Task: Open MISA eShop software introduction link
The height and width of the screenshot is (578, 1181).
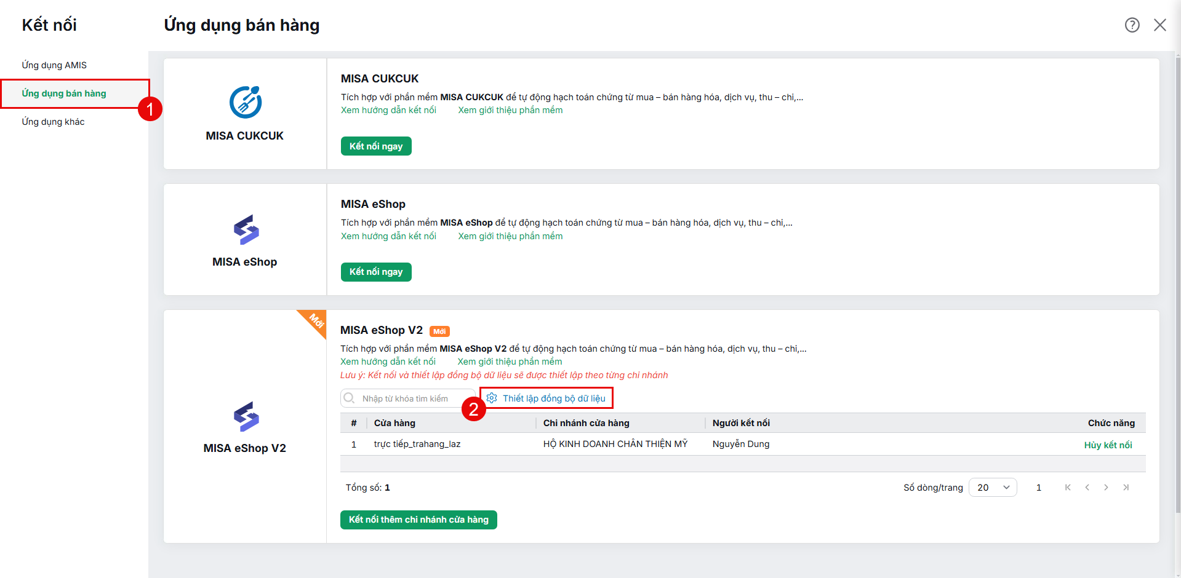Action: click(x=510, y=236)
